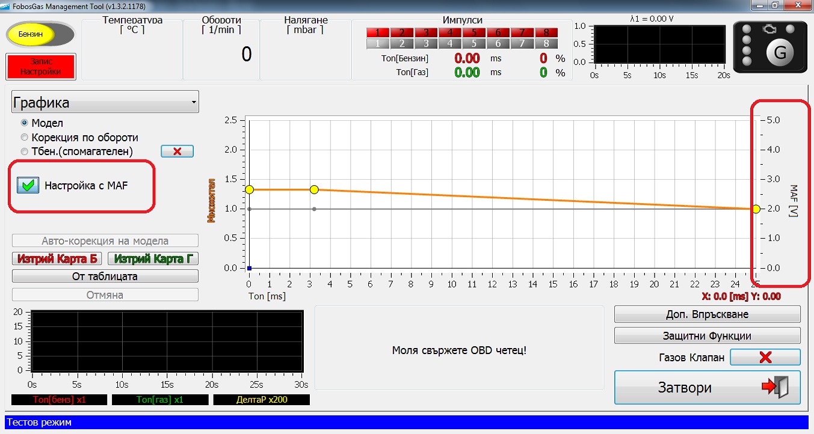Select Тбен.(спомагателен) radio option
This screenshot has width=814, height=434.
click(x=25, y=151)
